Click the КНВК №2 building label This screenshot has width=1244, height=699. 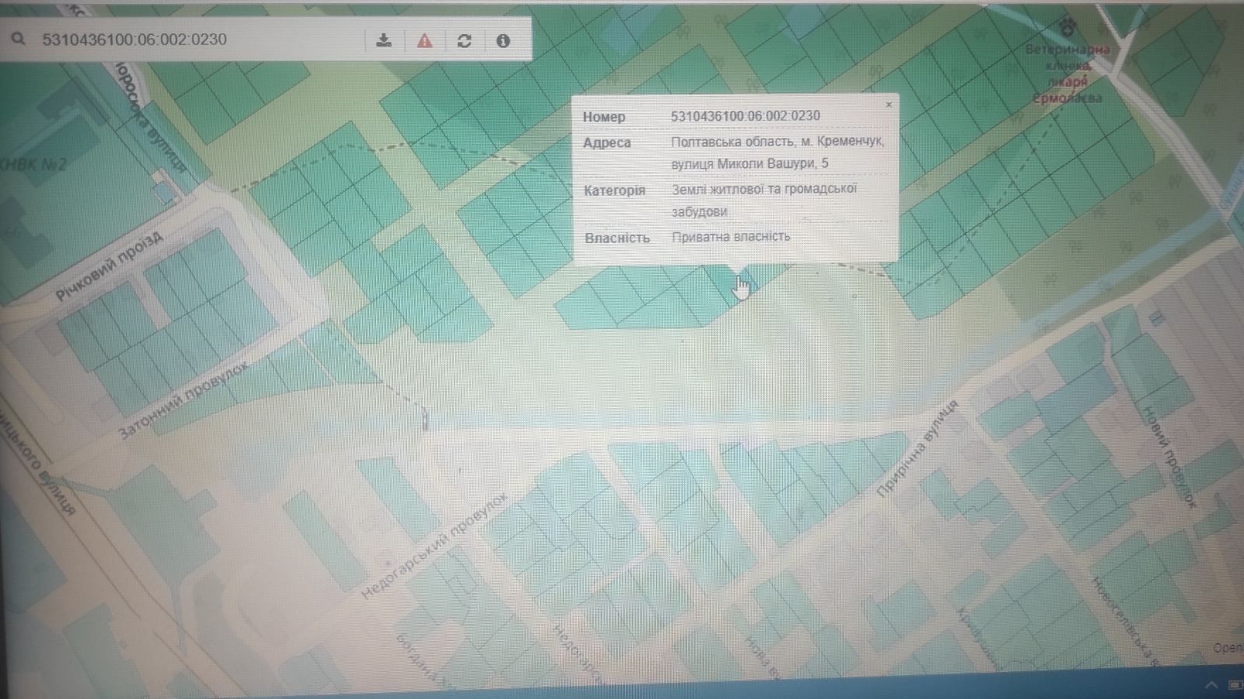pos(33,165)
